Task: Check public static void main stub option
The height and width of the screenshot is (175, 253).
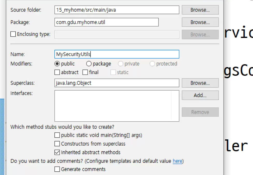Action: [x=57, y=135]
